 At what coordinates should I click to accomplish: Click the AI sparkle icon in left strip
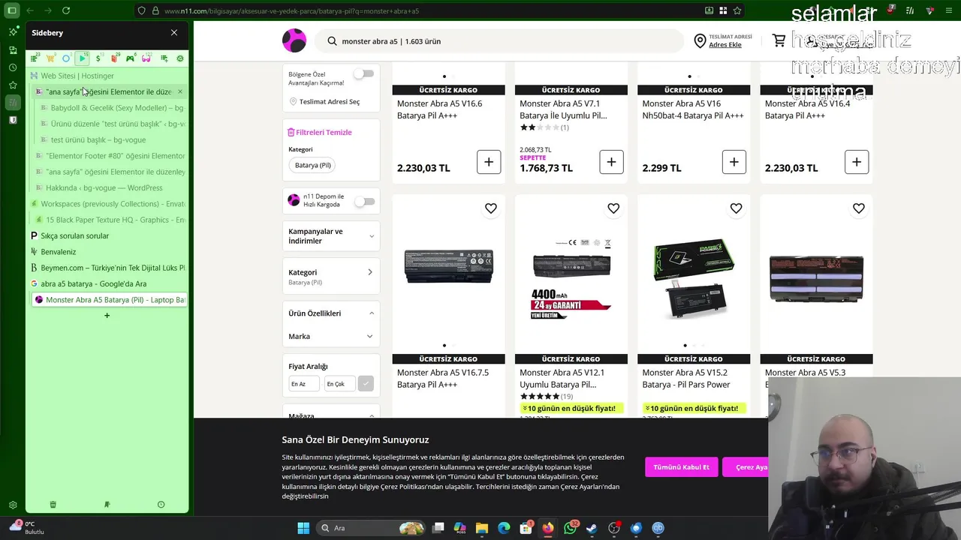13,31
